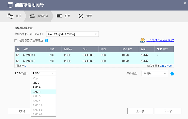Toggle the select-all disks header checkbox
The height and width of the screenshot is (119, 188).
(x=18, y=49)
